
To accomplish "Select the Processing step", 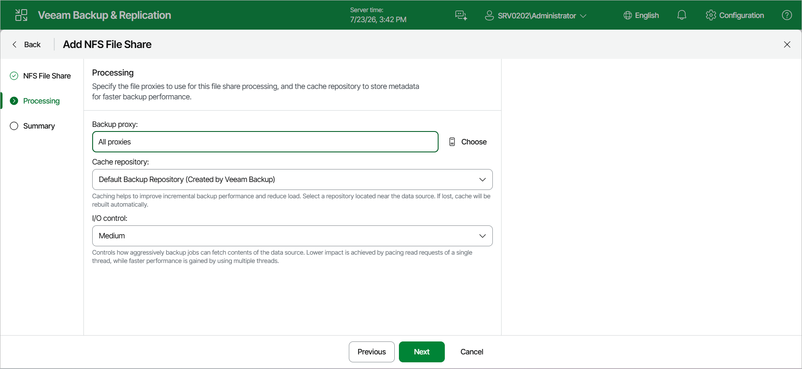I will 41,101.
